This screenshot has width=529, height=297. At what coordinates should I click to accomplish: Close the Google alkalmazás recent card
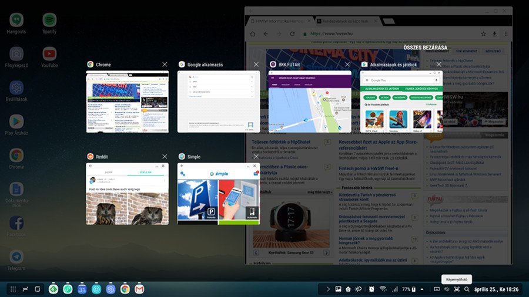pos(256,65)
